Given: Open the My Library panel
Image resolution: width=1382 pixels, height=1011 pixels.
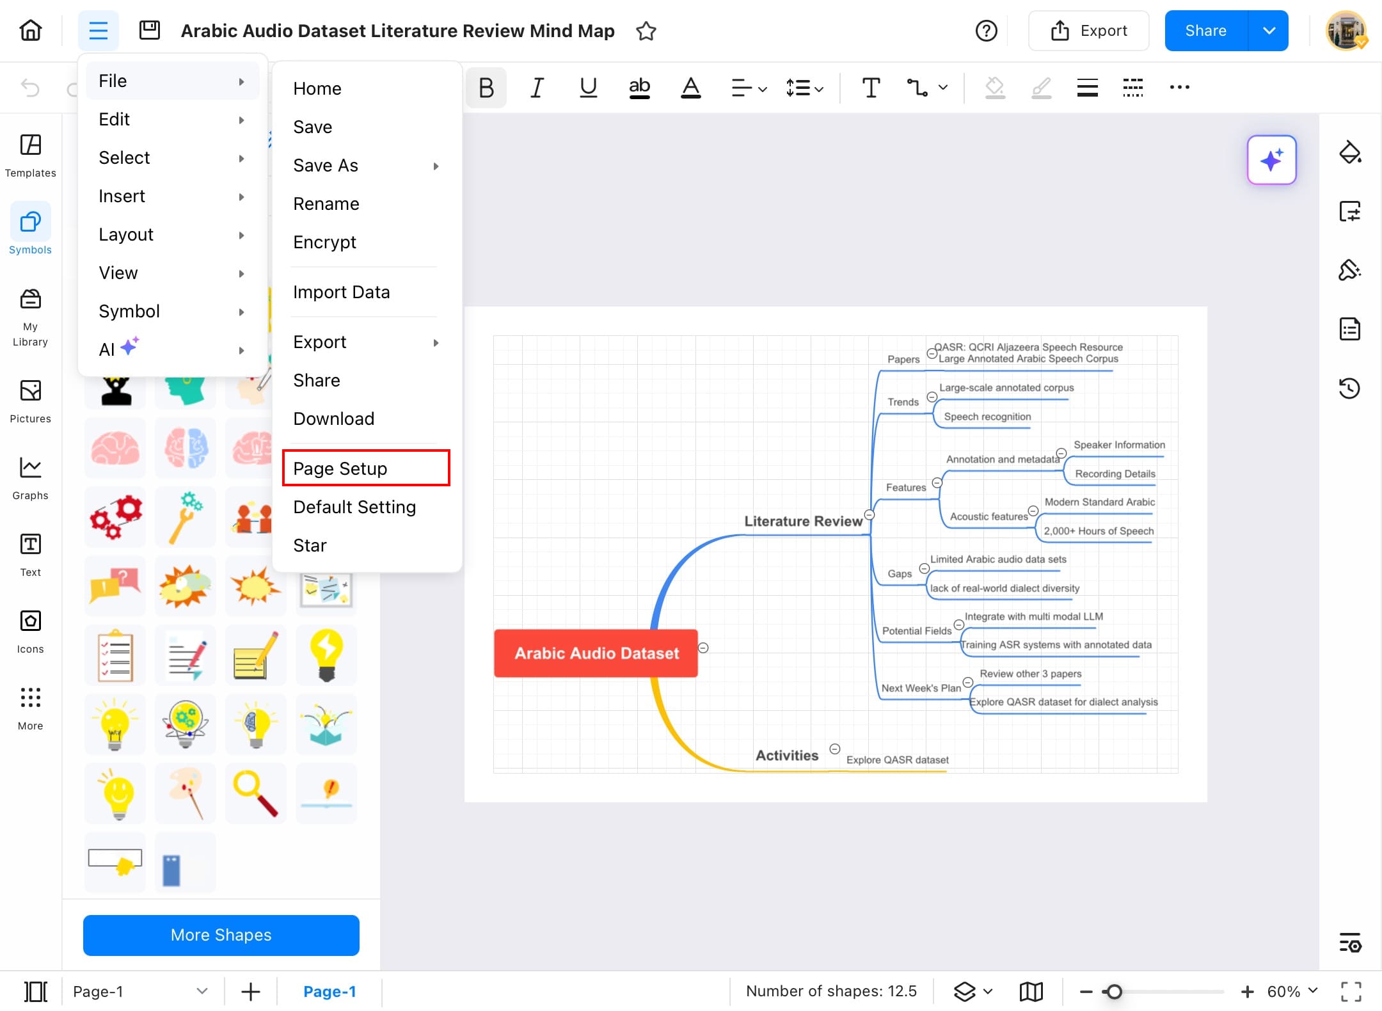Looking at the screenshot, I should click(29, 315).
